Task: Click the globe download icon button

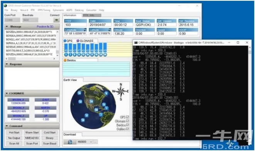Action: (70, 142)
